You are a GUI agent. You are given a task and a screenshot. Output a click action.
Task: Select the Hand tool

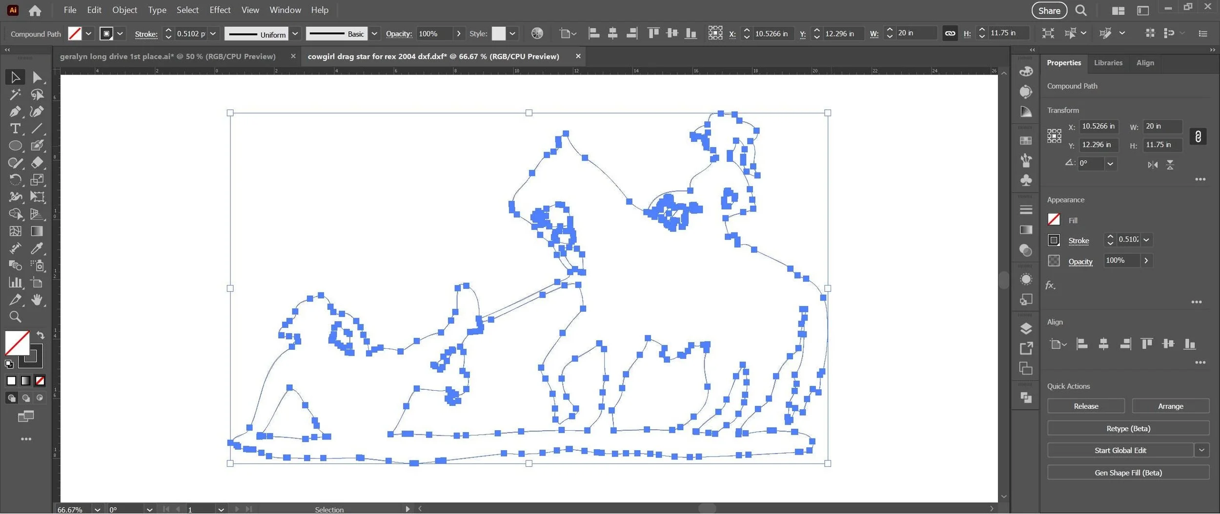click(x=37, y=300)
